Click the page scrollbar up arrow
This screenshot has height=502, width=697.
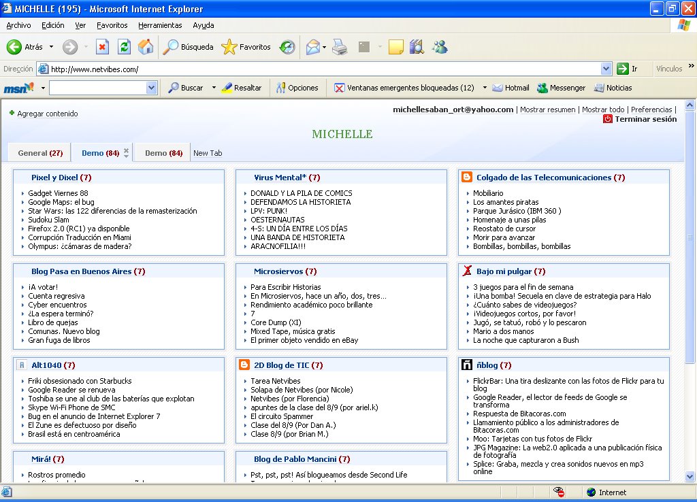tap(690, 105)
